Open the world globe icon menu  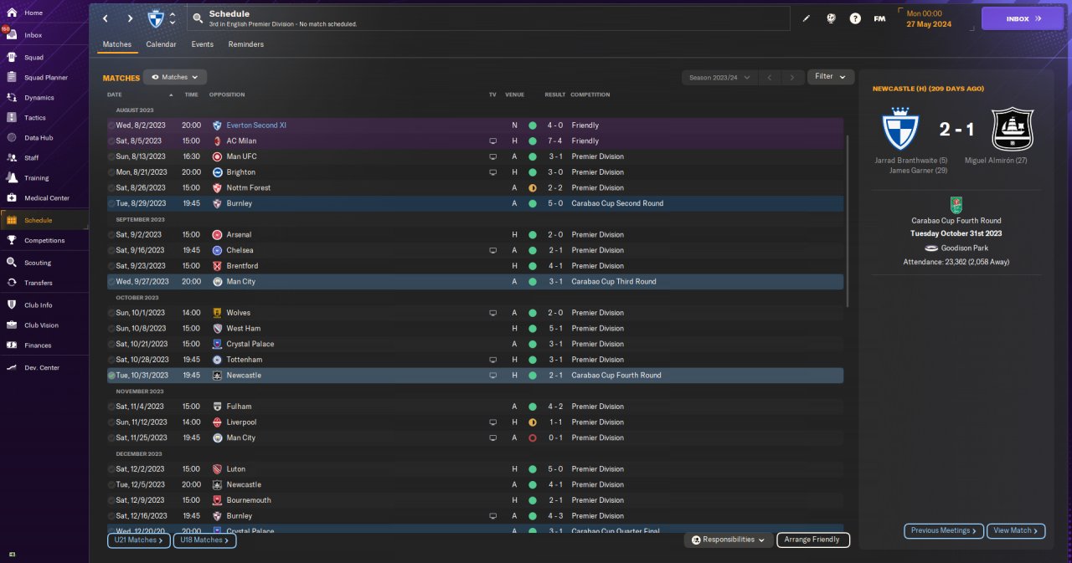pos(831,18)
